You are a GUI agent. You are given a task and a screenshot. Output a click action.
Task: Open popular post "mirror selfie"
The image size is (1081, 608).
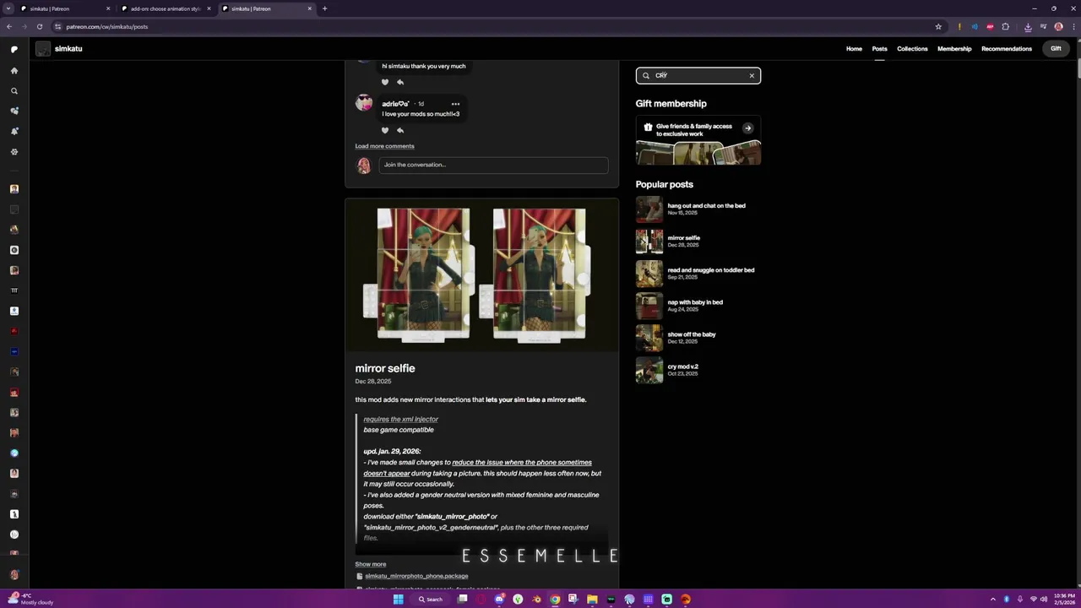(683, 238)
